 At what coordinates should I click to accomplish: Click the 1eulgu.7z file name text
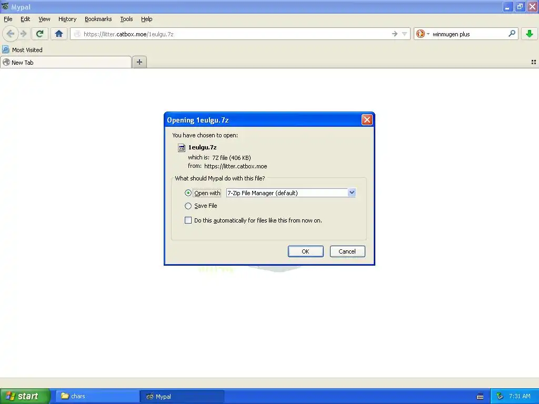tap(202, 147)
